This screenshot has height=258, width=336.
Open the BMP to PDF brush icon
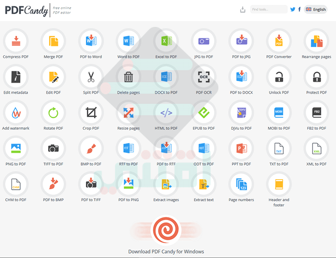(91, 148)
